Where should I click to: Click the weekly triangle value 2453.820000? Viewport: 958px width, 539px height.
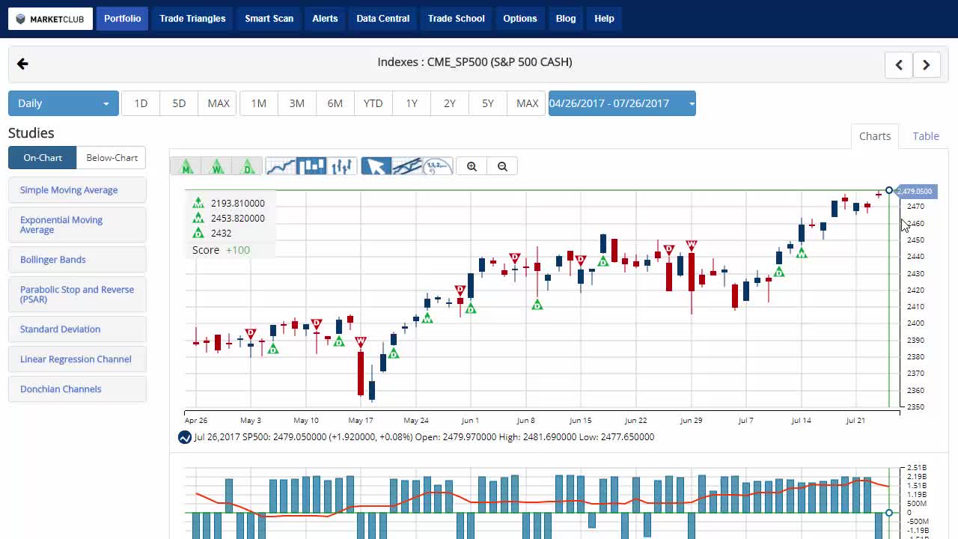coord(238,218)
